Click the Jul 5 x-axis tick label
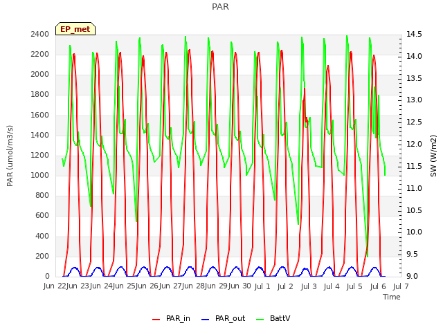This screenshot has height=332, width=443. 354,286
